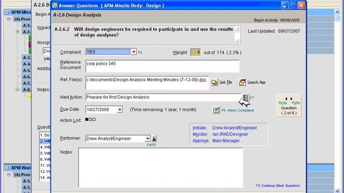Click the PgUp label
The image size is (344, 193).
point(283,103)
